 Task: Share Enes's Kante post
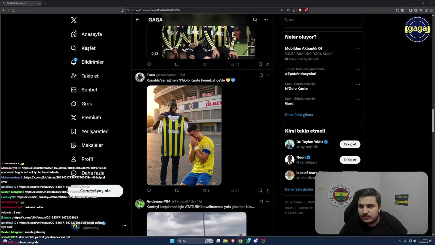click(x=268, y=191)
